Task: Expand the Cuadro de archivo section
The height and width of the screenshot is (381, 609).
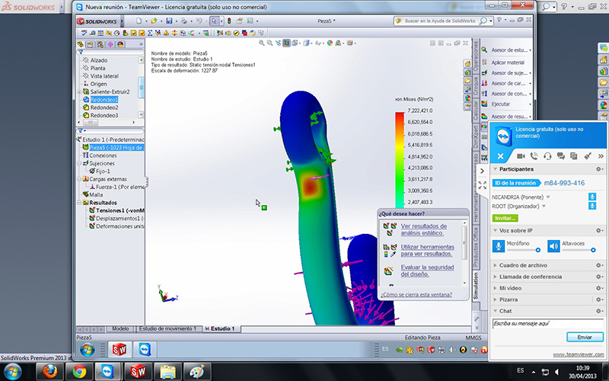Action: pos(521,265)
